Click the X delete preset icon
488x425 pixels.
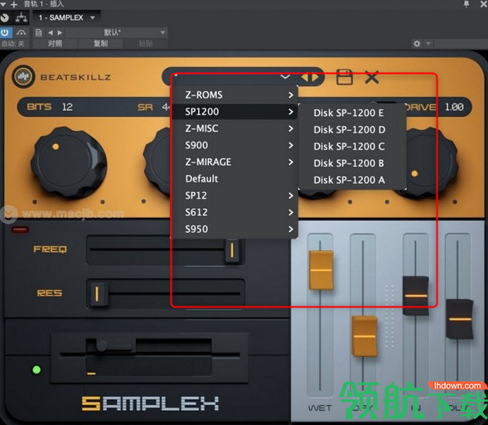pyautogui.click(x=372, y=77)
